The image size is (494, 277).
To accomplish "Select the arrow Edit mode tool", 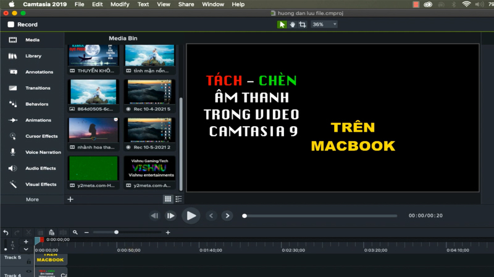I will pos(282,25).
